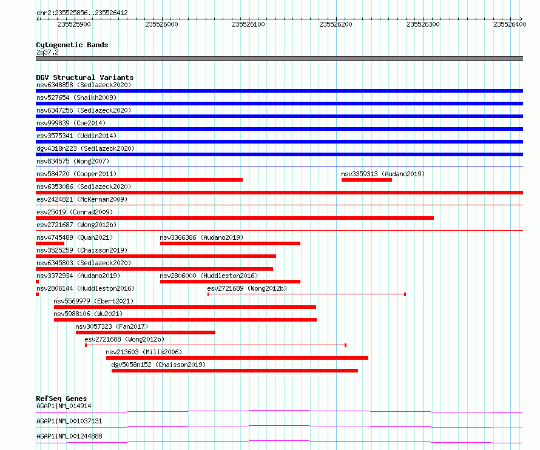
Task: Click the DGV Structural Variants track heading
Action: [85, 78]
